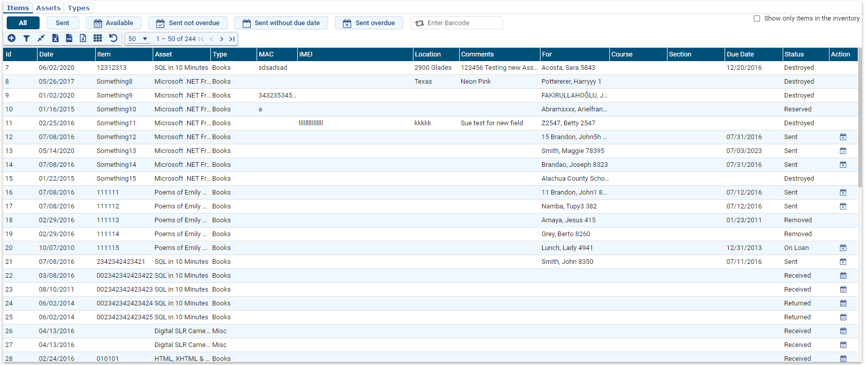866x365 pixels.
Task: Open the filter funnel tool
Action: (26, 39)
